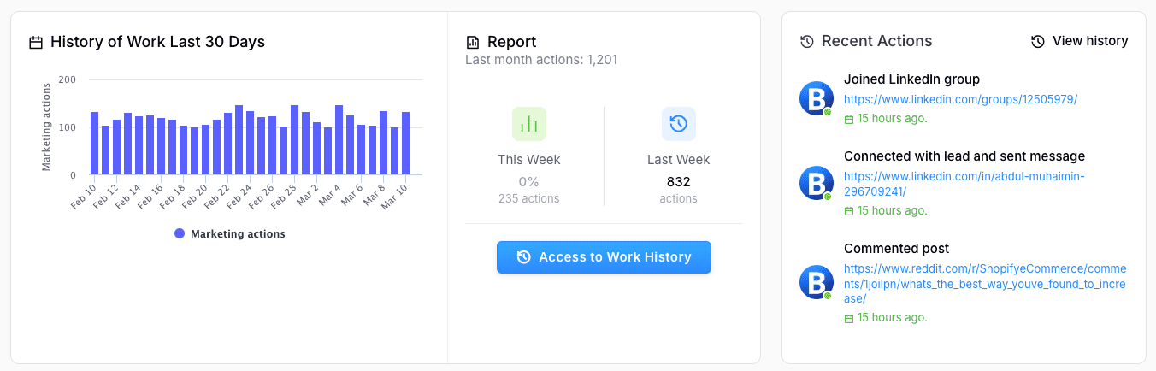Click the calendar icon beside History of Work
1156x371 pixels.
point(36,42)
